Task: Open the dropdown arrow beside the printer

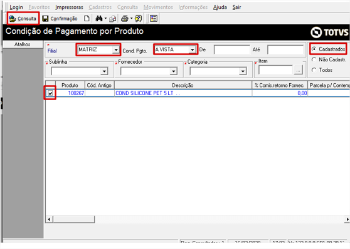Action: tap(132, 19)
